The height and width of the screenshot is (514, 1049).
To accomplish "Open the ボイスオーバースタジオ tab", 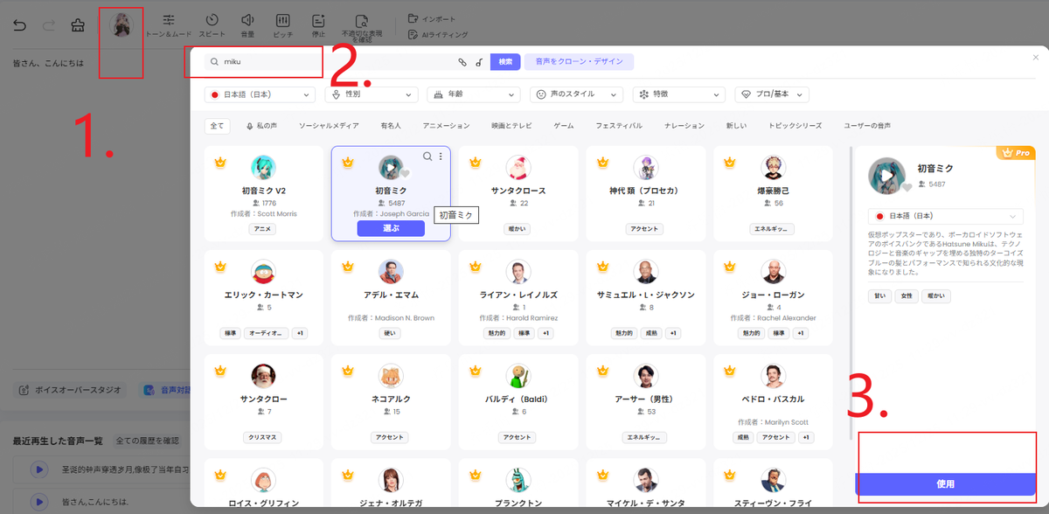I will pos(71,390).
